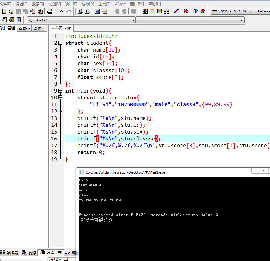Click the 'Process exited after' console message
This screenshot has height=261, width=270.
[x=148, y=215]
